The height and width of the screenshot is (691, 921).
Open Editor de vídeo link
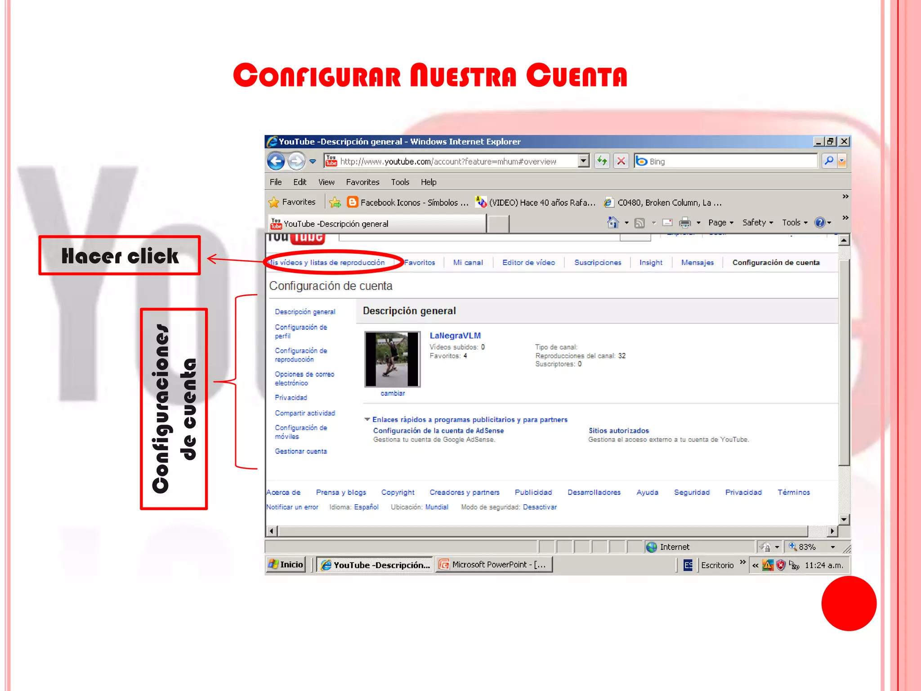(528, 262)
